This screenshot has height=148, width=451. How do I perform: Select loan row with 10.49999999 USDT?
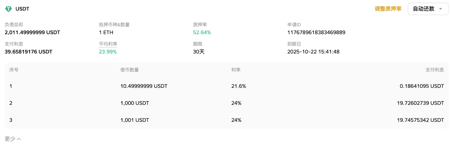144,86
